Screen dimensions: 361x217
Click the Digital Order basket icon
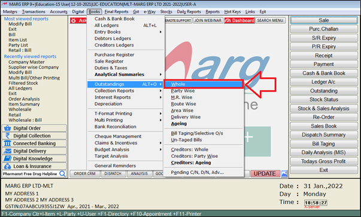(7, 128)
